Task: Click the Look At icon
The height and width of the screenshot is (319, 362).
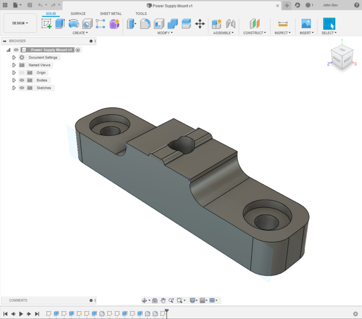Action: pos(155,300)
